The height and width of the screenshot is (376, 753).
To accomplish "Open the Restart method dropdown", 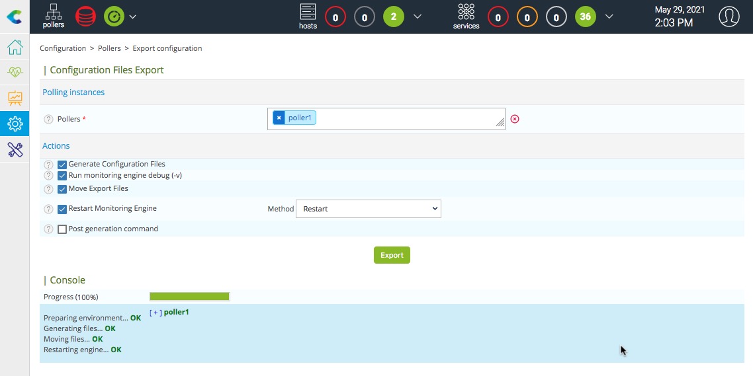I will point(368,209).
